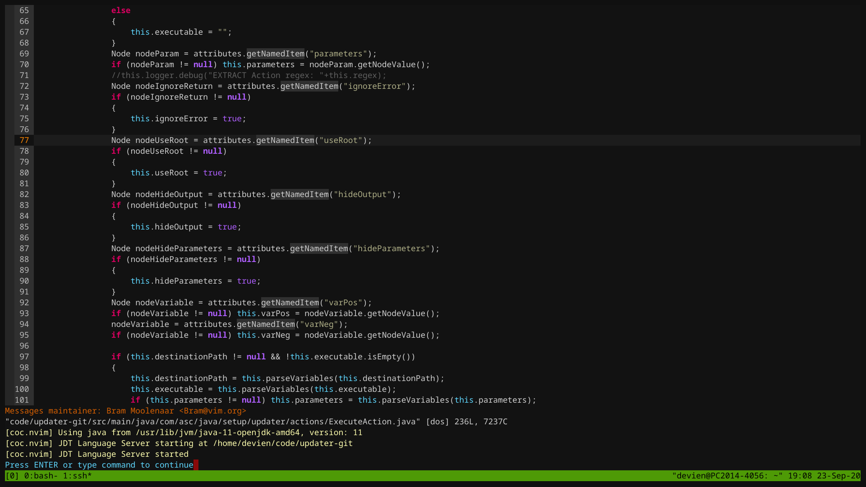Click the null keyword on line 78
866x487 pixels.
coord(212,151)
